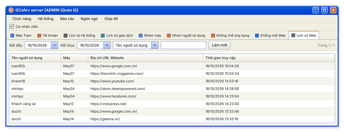This screenshot has height=132, width=344.
Task: Toggle the Ca nhân viên checkbox
Action: pyautogui.click(x=12, y=27)
